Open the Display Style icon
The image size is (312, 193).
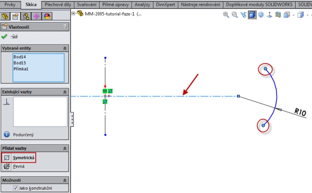tap(278, 15)
